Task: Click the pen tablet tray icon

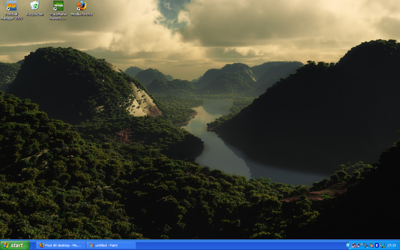Action: 366,245
